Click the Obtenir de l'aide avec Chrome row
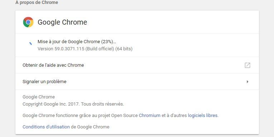Screen dimensions: 274x137 pos(137,65)
